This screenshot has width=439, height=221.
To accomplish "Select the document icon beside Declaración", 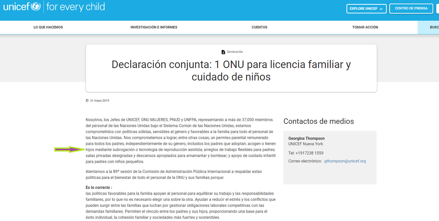I will [x=224, y=52].
